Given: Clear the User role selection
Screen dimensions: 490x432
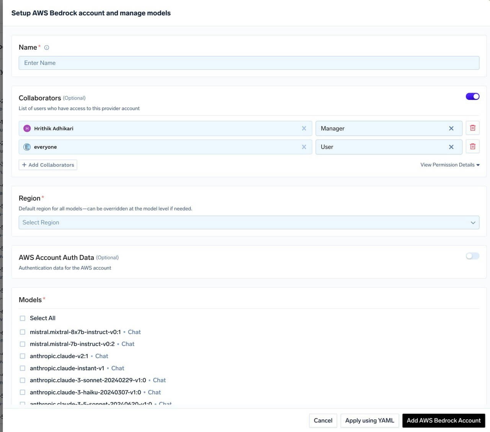Looking at the screenshot, I should click(x=451, y=147).
